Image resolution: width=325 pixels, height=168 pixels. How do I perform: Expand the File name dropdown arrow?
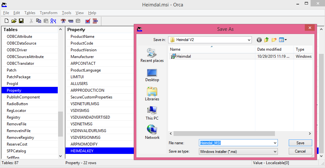pos(275,143)
